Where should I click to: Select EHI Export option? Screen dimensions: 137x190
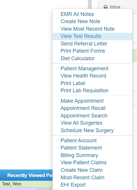click(x=73, y=185)
